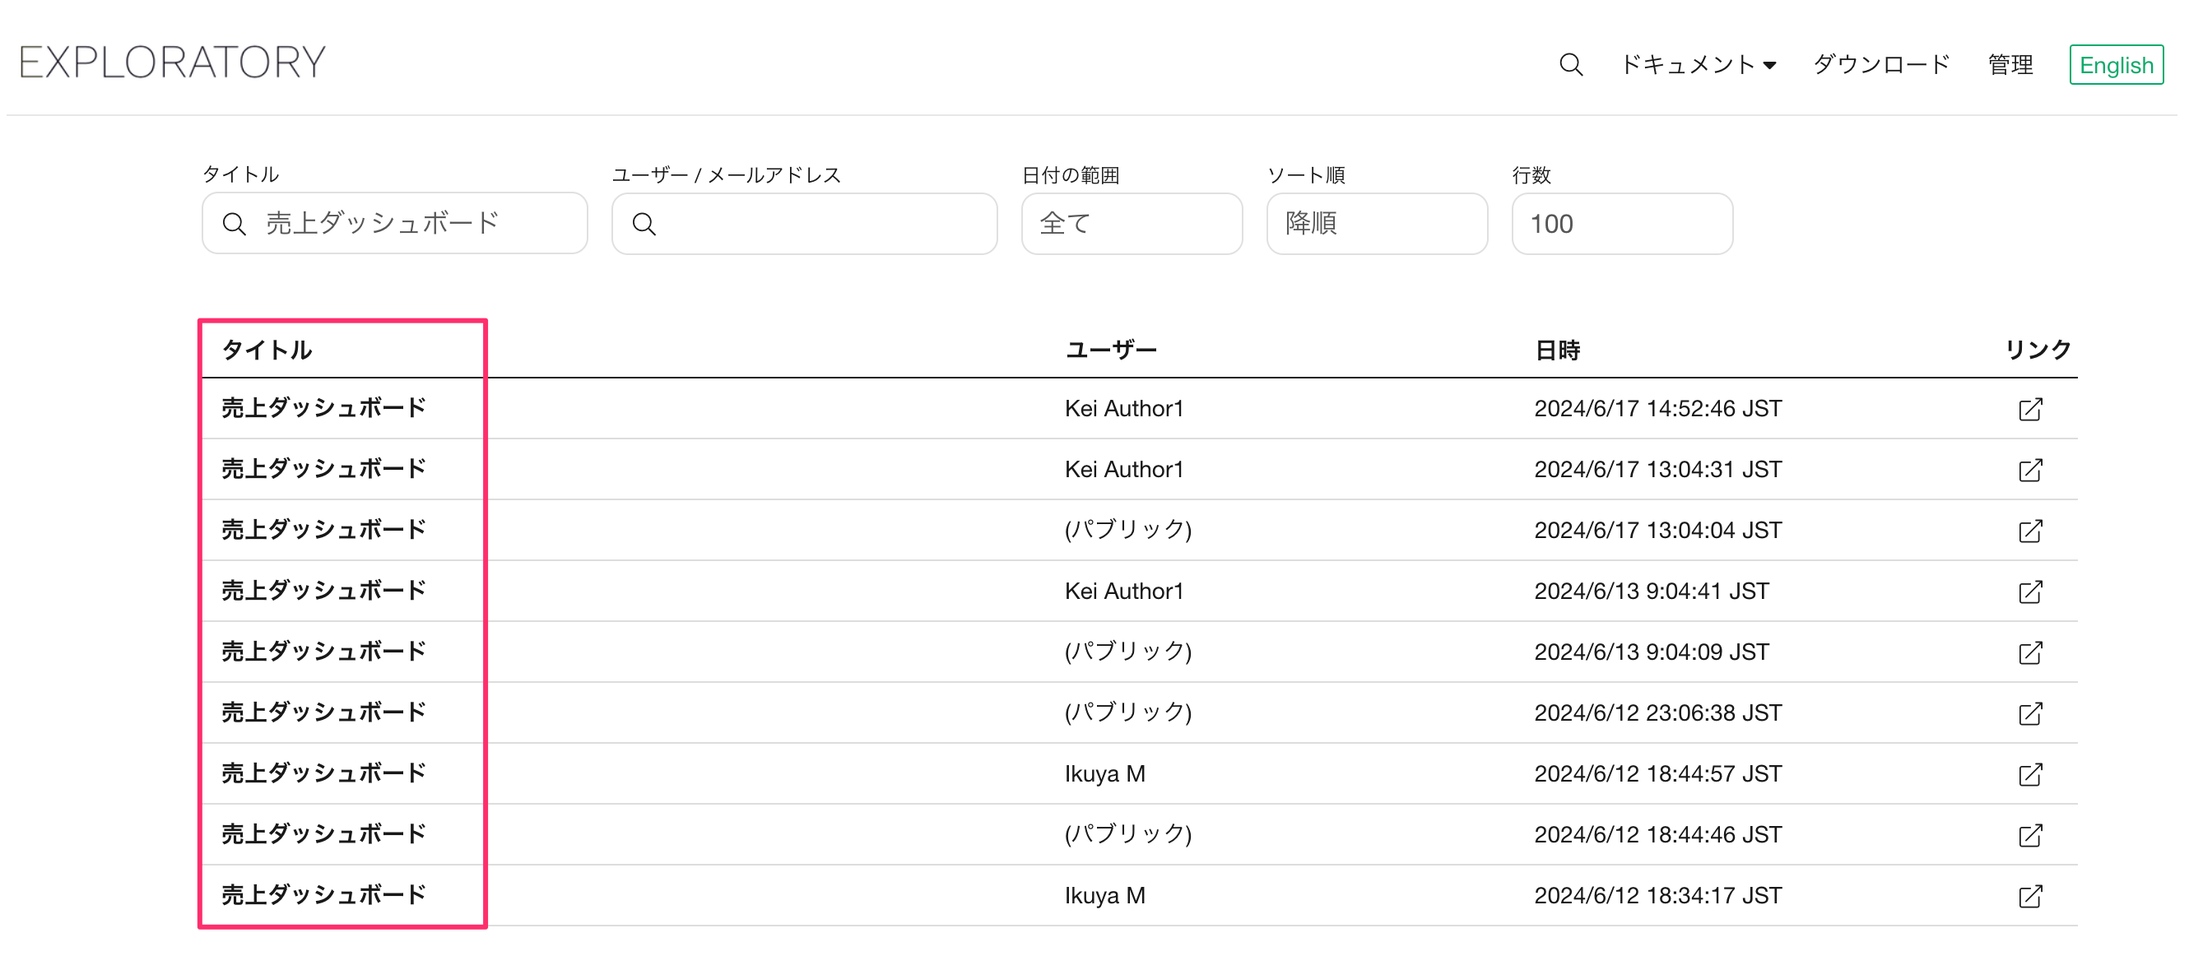Click Kei Author1 in the 13:04:31 row

[1123, 469]
